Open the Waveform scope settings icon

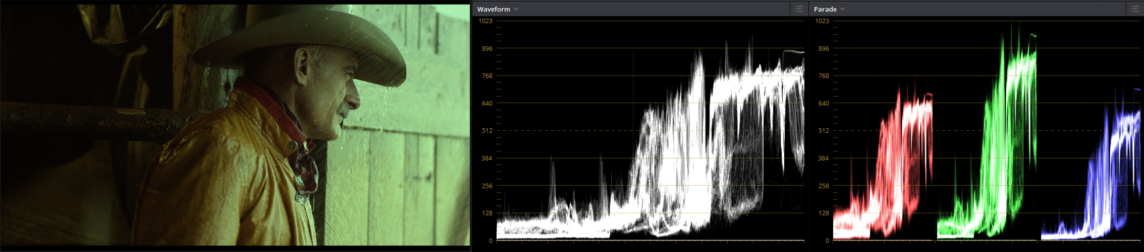(x=799, y=9)
